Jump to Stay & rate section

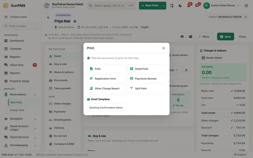pyautogui.click(x=63, y=64)
